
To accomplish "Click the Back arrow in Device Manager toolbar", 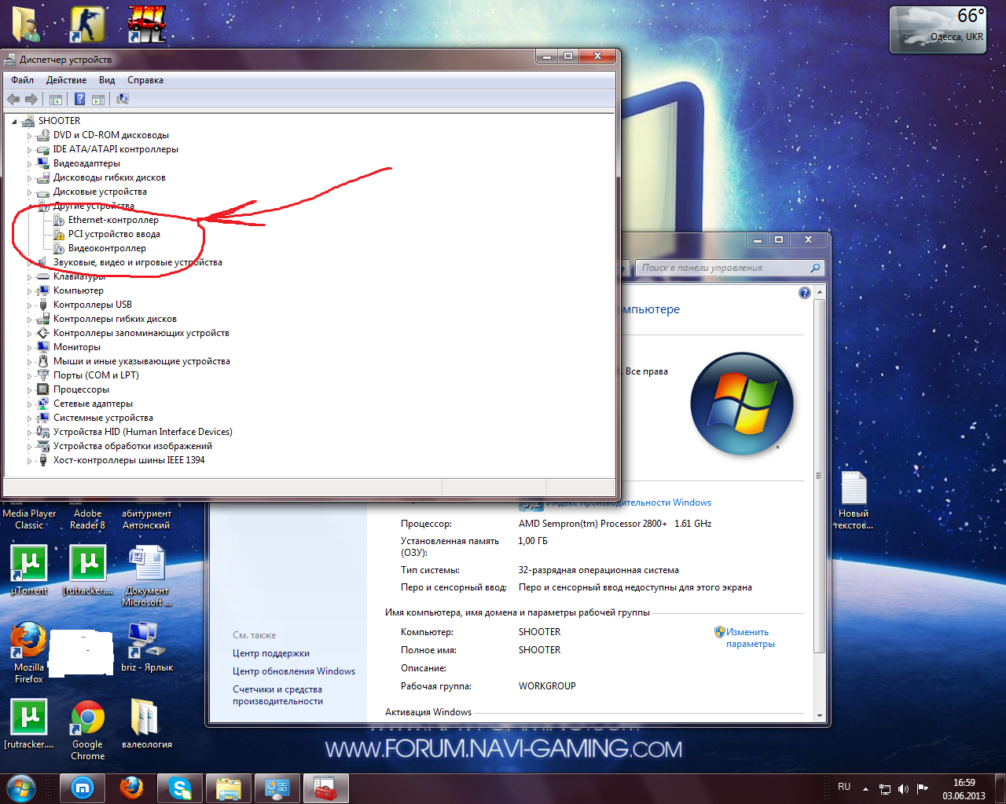I will pos(13,99).
